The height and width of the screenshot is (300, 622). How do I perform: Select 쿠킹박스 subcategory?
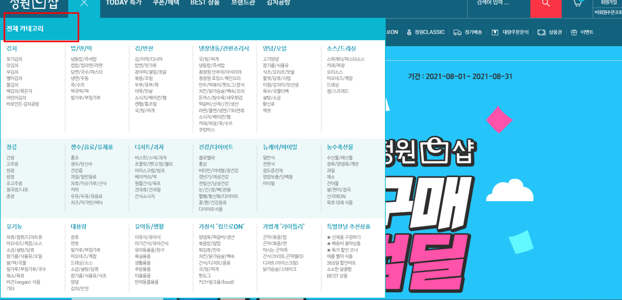[x=207, y=130]
